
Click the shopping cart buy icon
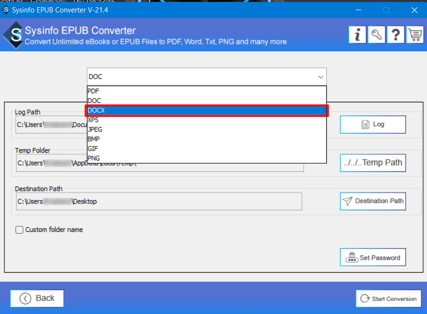(x=415, y=35)
